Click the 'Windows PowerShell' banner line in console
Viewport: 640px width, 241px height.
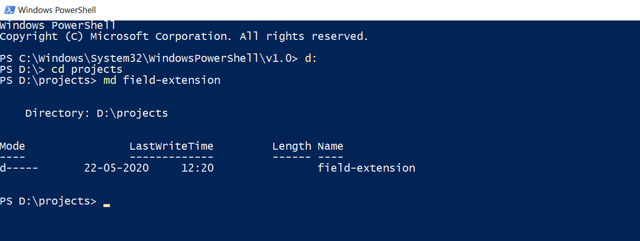click(x=58, y=25)
